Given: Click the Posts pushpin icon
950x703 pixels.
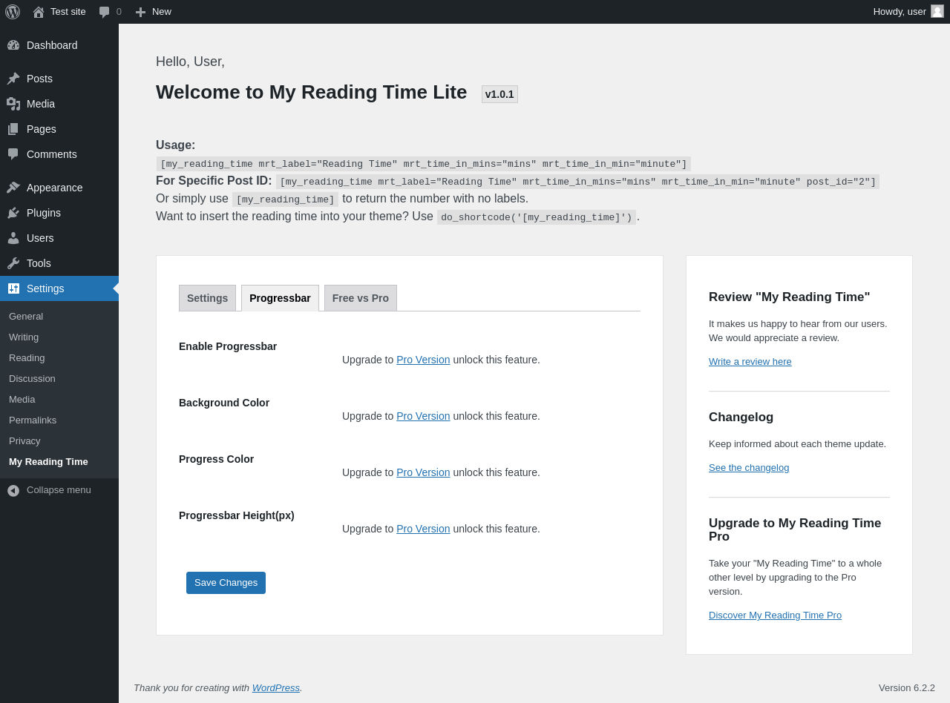Looking at the screenshot, I should 13,79.
